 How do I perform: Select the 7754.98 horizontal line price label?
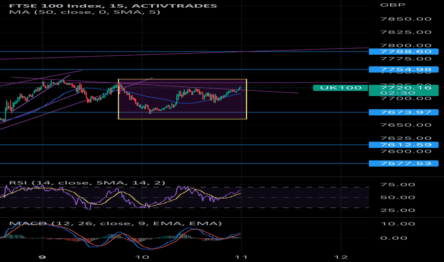404,70
